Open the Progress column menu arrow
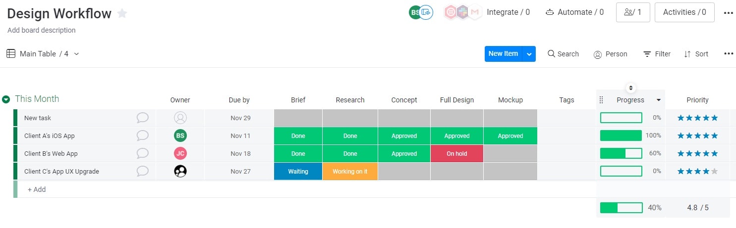 (x=659, y=100)
